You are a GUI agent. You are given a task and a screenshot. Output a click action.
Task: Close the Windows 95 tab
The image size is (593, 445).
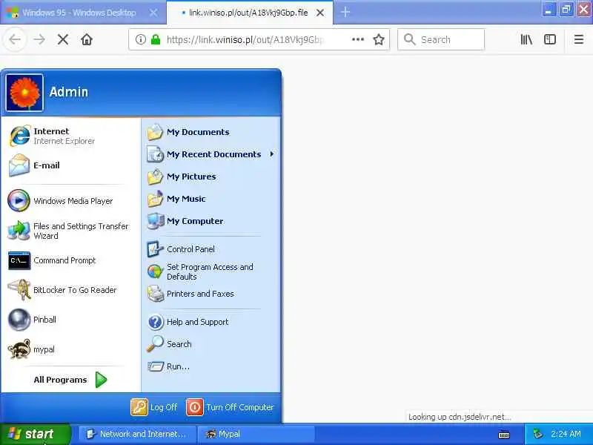pyautogui.click(x=153, y=13)
